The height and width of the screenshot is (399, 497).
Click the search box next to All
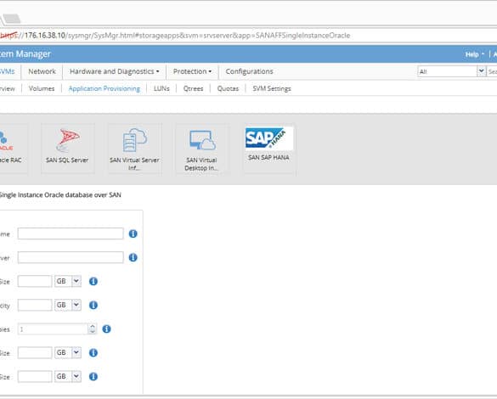pos(492,71)
